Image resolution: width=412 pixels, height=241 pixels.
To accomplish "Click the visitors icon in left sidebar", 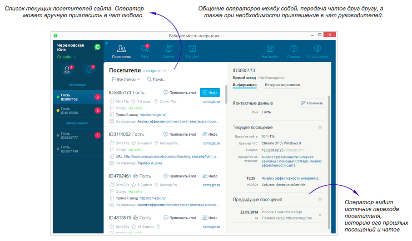I will point(67,70).
